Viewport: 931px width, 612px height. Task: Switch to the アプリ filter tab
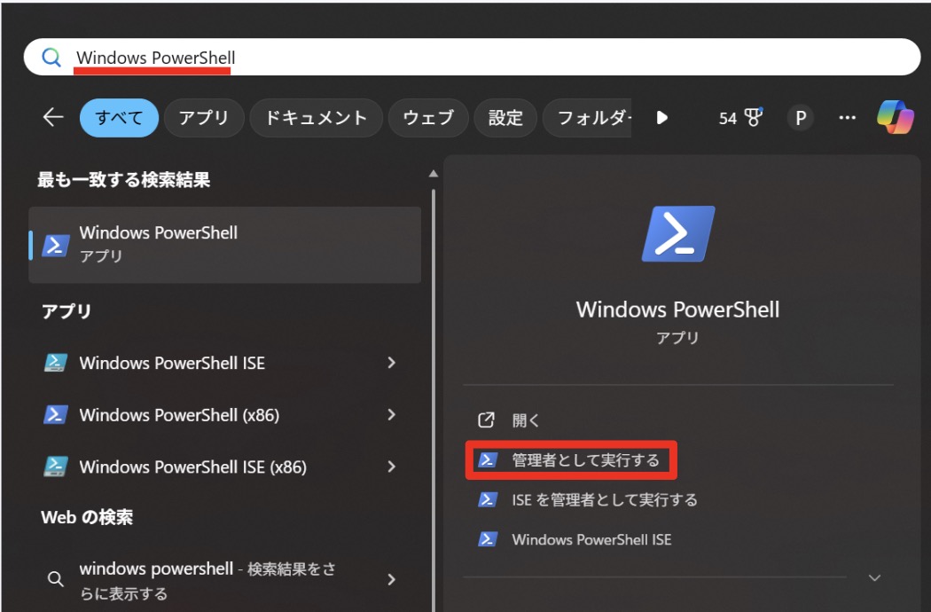(x=203, y=118)
